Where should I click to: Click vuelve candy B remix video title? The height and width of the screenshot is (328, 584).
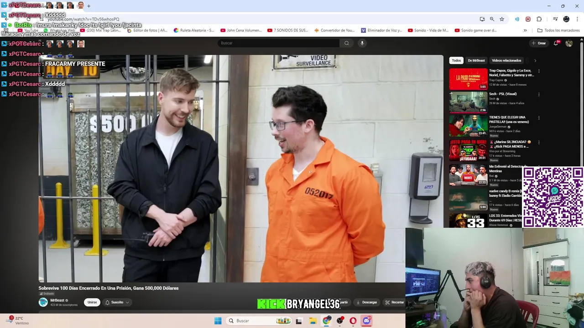[505, 193]
